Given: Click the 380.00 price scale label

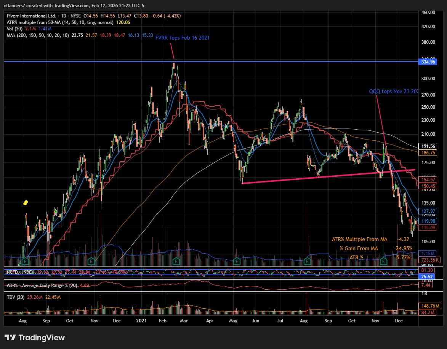Looking at the screenshot, I should point(428,42).
